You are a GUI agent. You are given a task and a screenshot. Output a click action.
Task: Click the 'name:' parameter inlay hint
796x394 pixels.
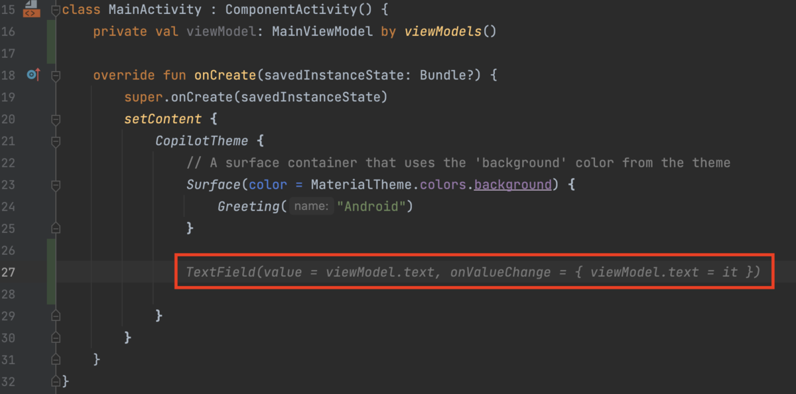coord(311,207)
